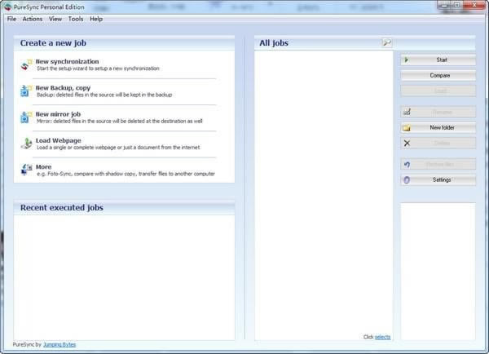
Task: Click inside the empty All jobs list
Action: click(324, 188)
